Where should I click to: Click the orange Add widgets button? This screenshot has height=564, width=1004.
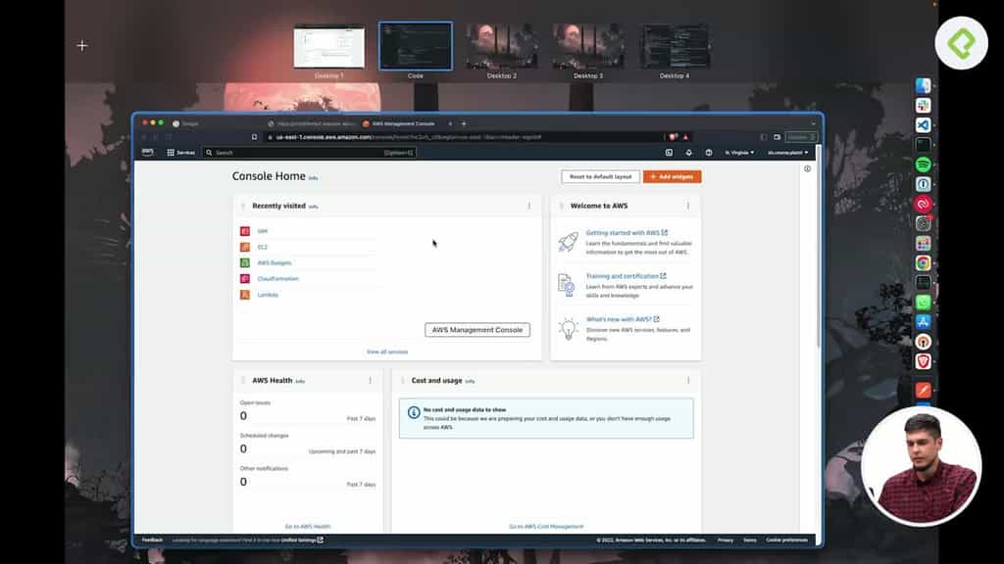coord(672,176)
